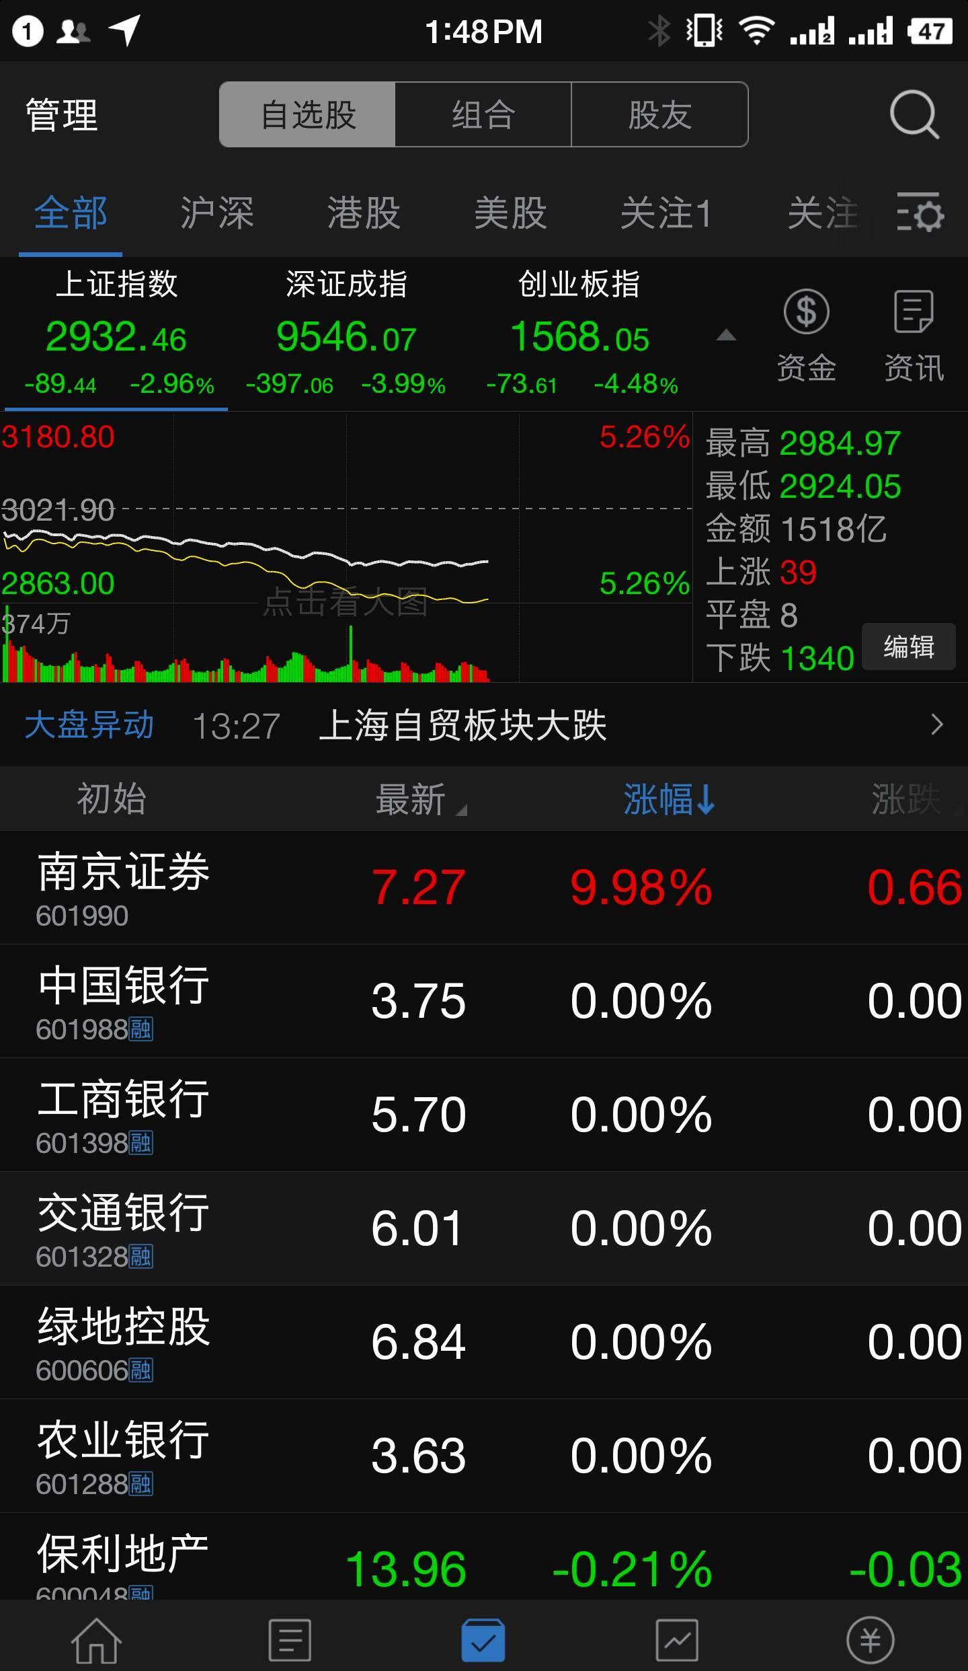Tap the 9.98% change of 南京证券
968x1671 pixels.
[x=641, y=887]
